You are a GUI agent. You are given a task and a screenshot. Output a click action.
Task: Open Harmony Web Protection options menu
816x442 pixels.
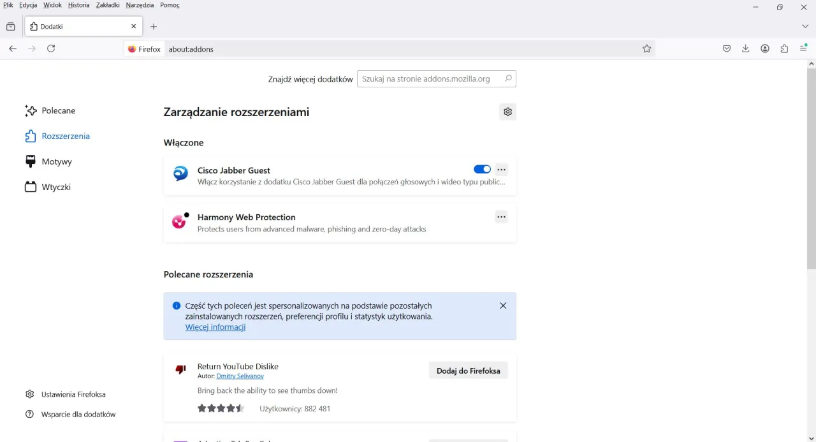point(501,216)
